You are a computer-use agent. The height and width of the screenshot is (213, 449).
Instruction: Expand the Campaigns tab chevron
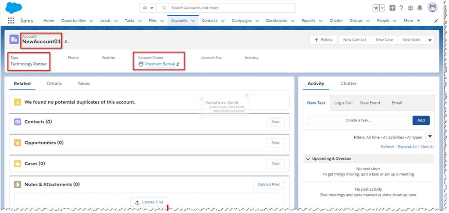coord(257,21)
